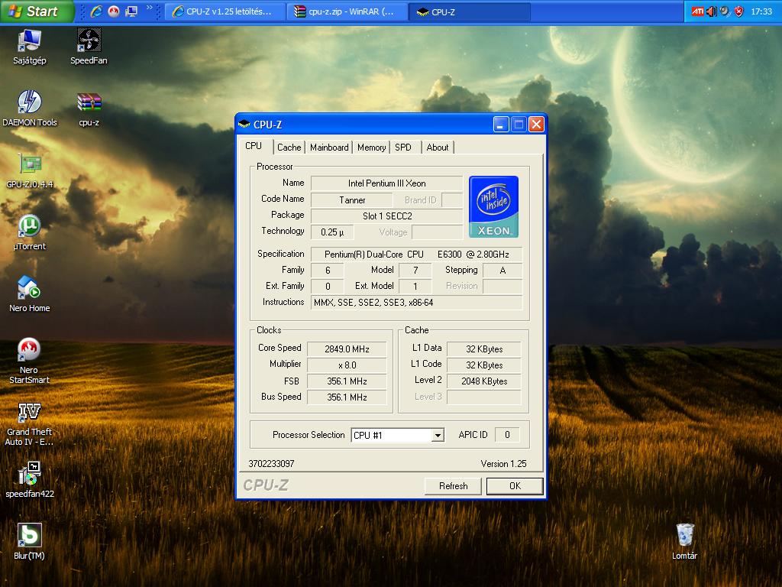Click the Bus Speed value field
The width and height of the screenshot is (782, 587).
(x=347, y=397)
